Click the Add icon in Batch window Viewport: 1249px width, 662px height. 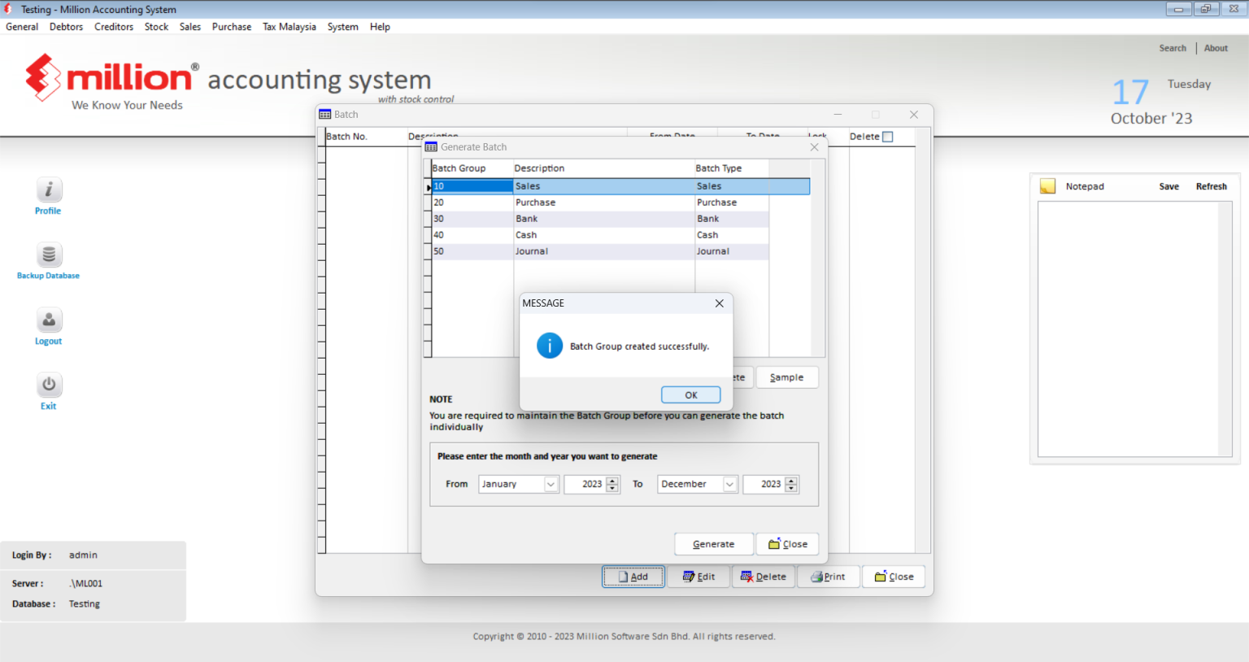tap(622, 577)
